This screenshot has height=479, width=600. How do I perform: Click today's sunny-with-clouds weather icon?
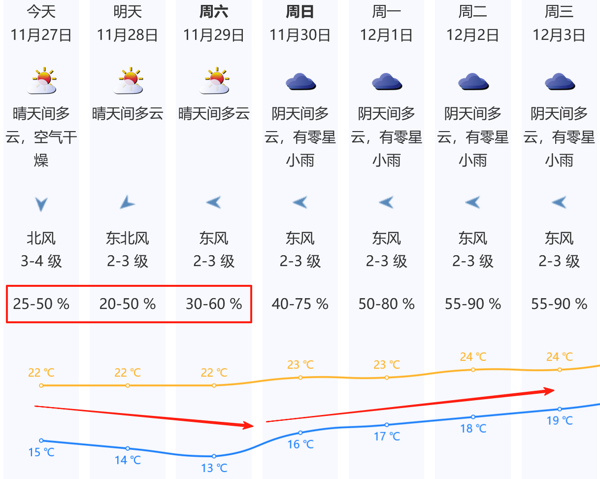click(41, 81)
